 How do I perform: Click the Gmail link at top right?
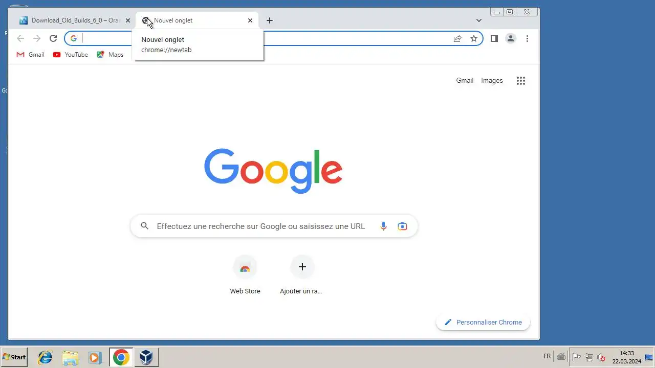(x=465, y=80)
